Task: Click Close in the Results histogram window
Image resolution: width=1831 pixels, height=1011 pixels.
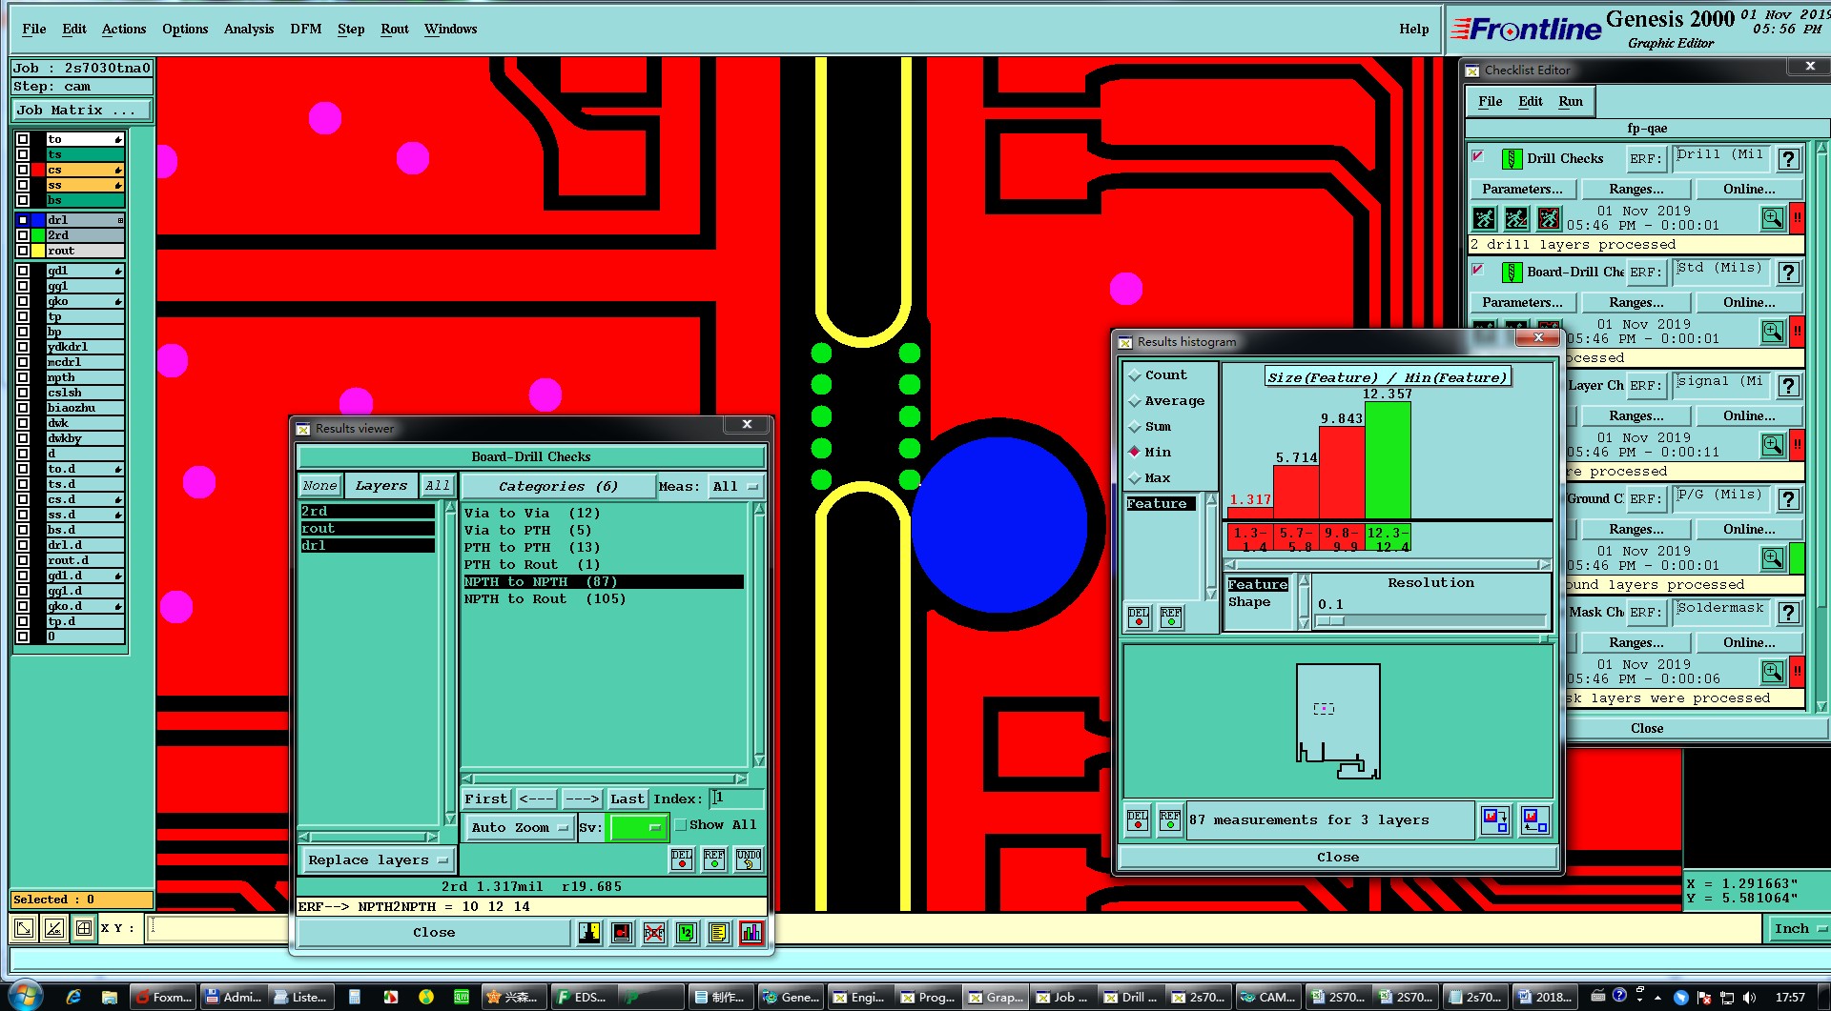Action: 1338,858
